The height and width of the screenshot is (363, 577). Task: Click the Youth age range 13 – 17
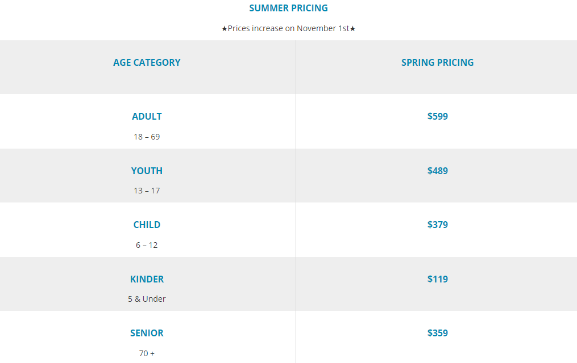(147, 191)
